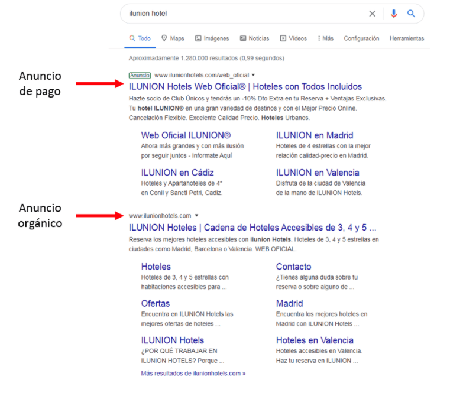Open Configuración settings menu
Screen dimensions: 450x396
(361, 38)
